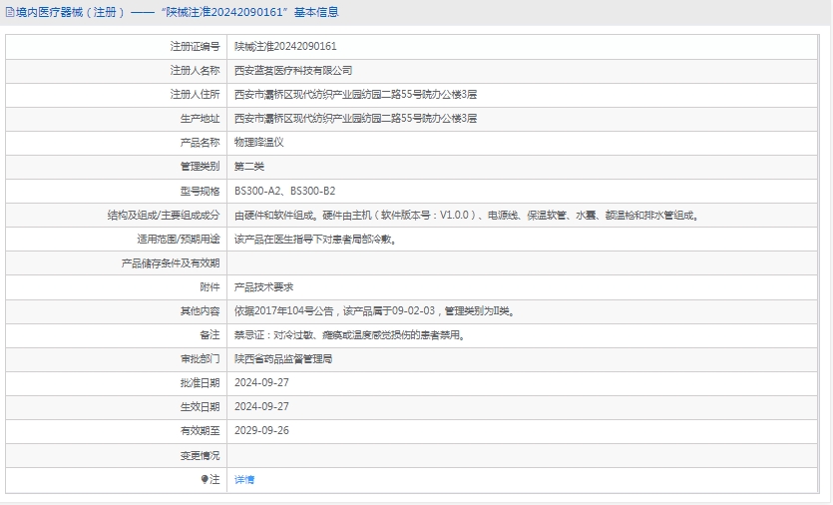Image resolution: width=833 pixels, height=505 pixels.
Task: Click the 生效日期 value 2024-09-27
Action: coord(261,406)
